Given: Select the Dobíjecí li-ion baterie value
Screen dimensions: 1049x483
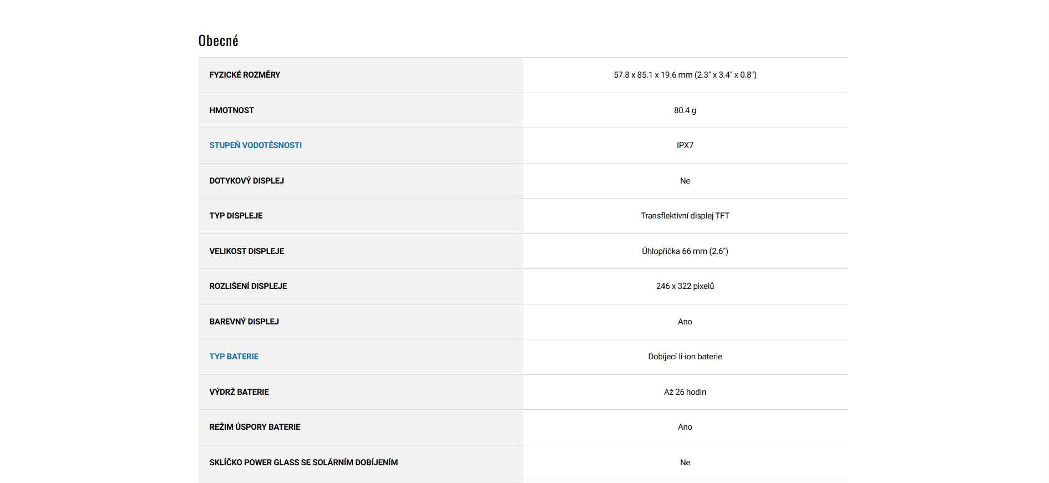Looking at the screenshot, I should 685,357.
